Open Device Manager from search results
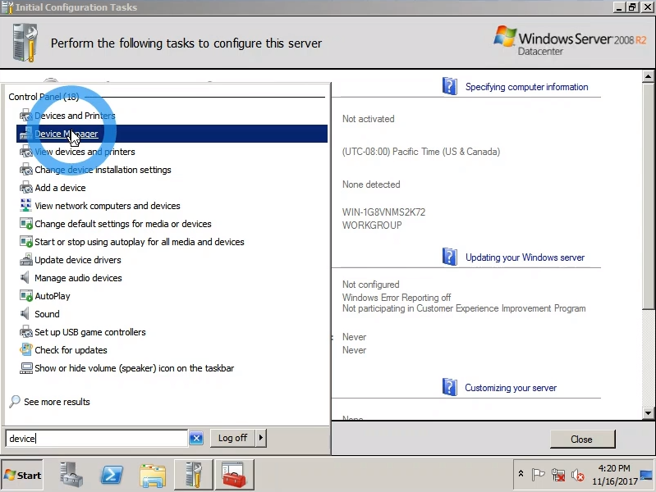Viewport: 656px width, 492px height. click(x=172, y=134)
